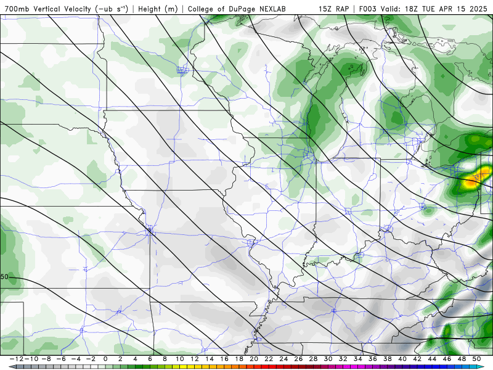Image resolution: width=493 pixels, height=370 pixels.
Task: Click the "36" color scale label
Action: 373,359
